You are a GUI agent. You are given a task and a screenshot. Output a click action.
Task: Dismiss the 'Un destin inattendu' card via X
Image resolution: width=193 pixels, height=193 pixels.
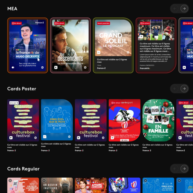click(44, 180)
